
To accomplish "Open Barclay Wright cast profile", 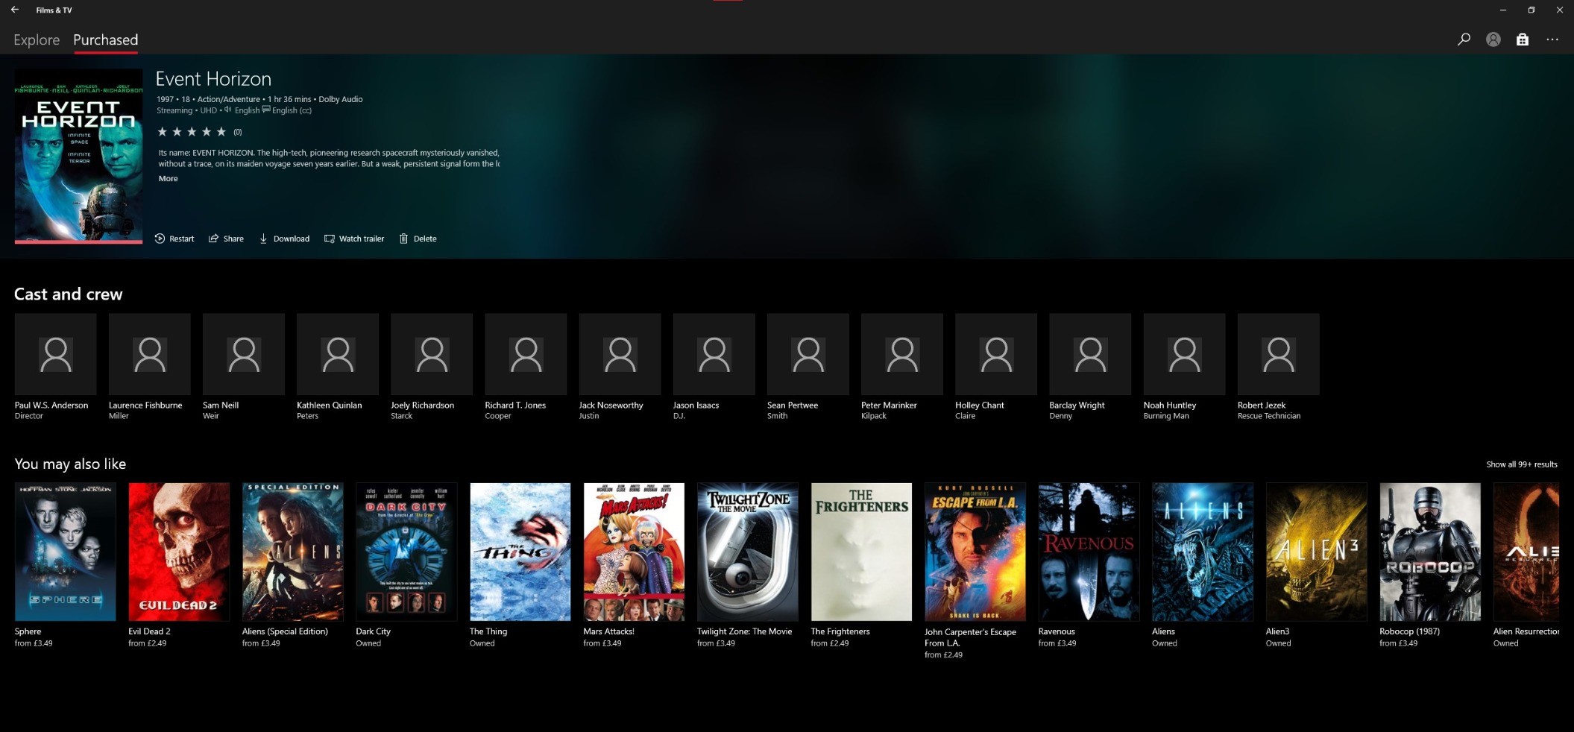I will tap(1090, 367).
